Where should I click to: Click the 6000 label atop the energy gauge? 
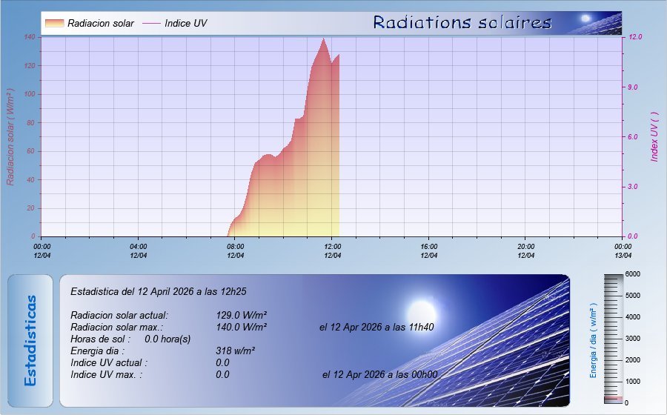pos(632,274)
